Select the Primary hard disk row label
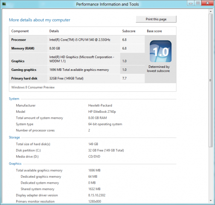Viewport: 215px width, 205px height. click(24, 78)
